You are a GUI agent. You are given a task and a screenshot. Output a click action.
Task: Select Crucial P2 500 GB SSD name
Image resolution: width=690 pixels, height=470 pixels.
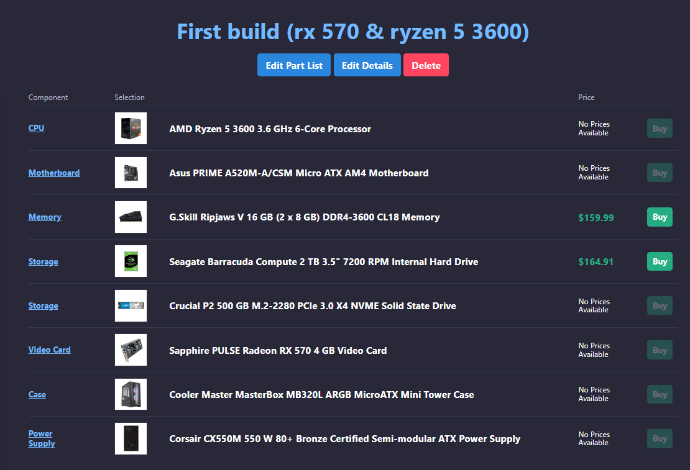point(313,306)
